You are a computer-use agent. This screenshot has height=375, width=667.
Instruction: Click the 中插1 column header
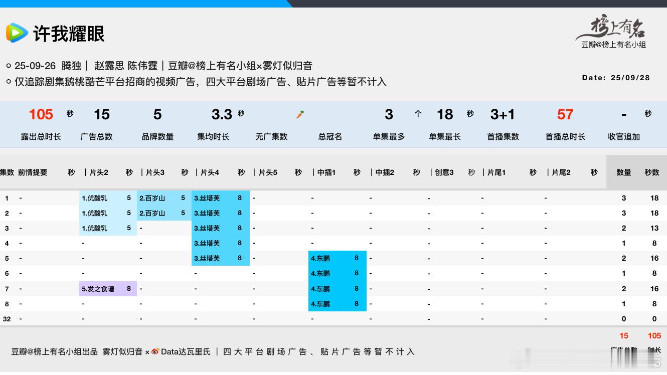326,172
